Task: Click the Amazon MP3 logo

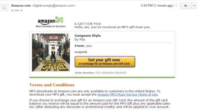Action: click(x=50, y=22)
